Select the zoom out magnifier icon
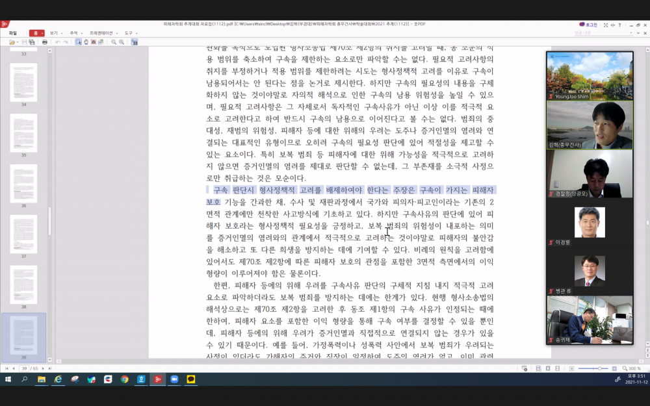650x406 pixels. pos(114,42)
